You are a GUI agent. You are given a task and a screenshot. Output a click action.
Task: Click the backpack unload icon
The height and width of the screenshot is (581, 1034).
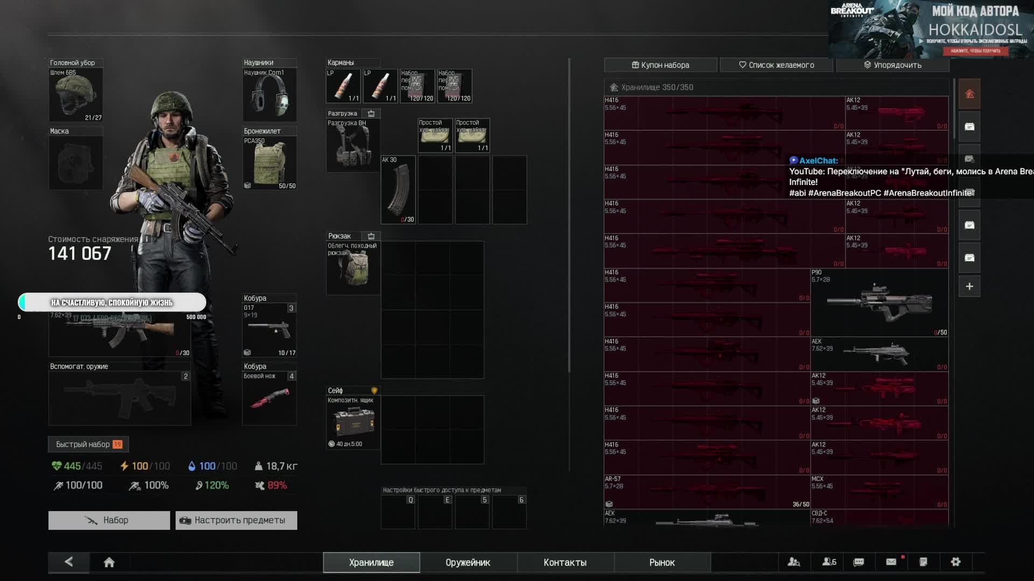point(371,236)
